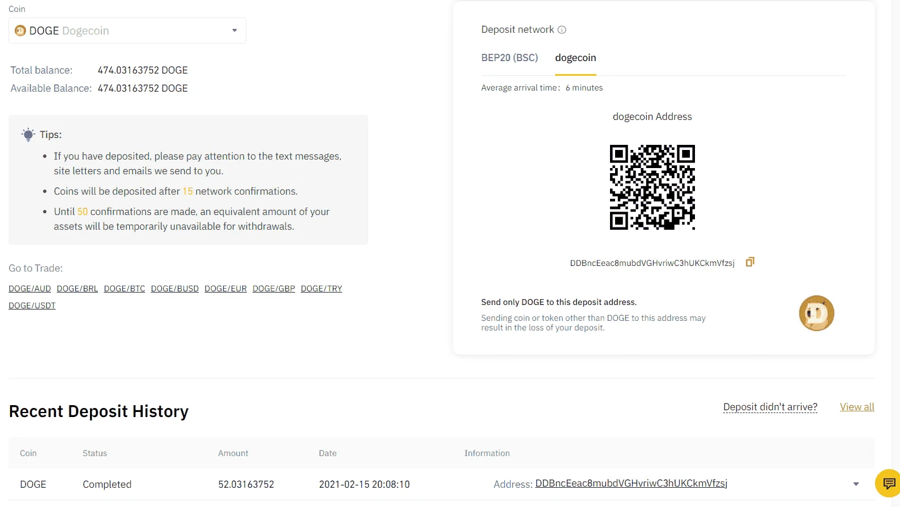Click the Dogecoin mascot coin image
900x507 pixels.
(x=816, y=313)
